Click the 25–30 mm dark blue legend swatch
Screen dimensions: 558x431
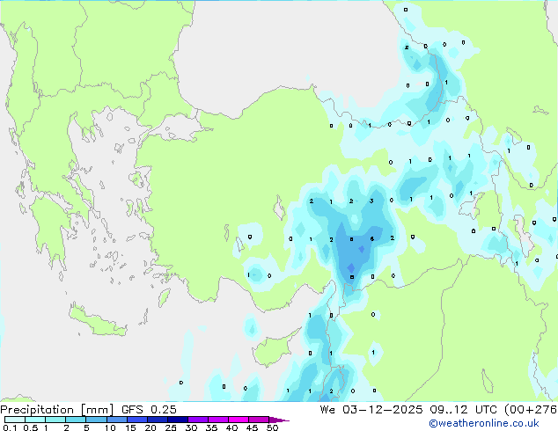(x=178, y=420)
